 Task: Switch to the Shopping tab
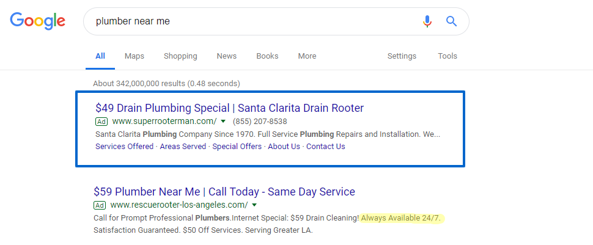[180, 56]
